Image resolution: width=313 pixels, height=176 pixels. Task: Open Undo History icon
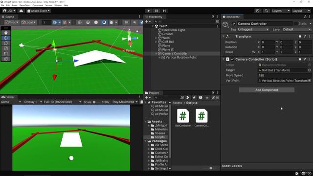(258, 11)
